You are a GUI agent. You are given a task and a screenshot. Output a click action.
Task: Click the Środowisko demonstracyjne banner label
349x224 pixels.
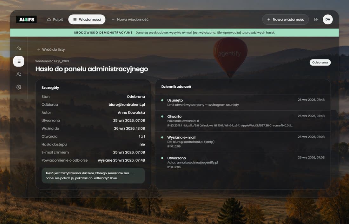pos(103,33)
